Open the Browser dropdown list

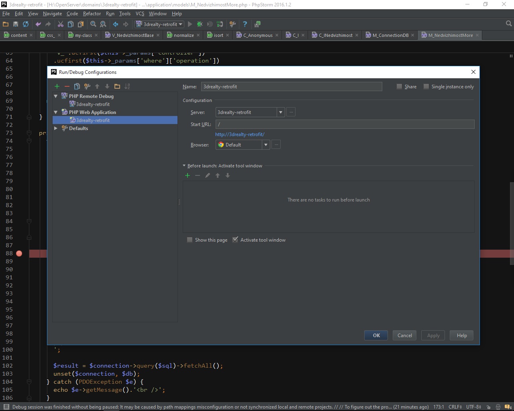click(266, 145)
